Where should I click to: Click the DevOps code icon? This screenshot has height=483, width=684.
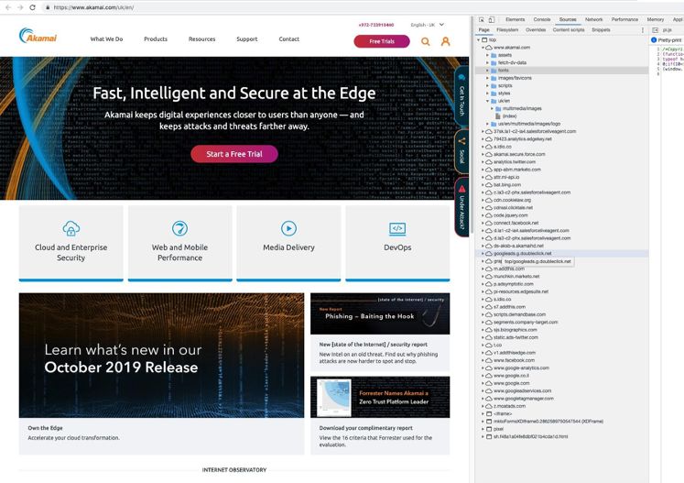(397, 228)
